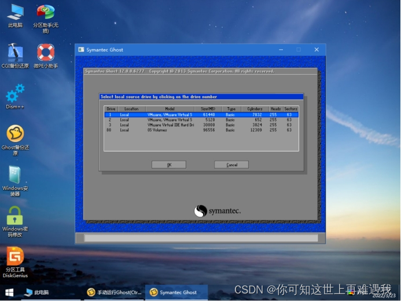This screenshot has width=401, height=301.
Task: Close the Symantec Ghost window
Action: (x=317, y=50)
